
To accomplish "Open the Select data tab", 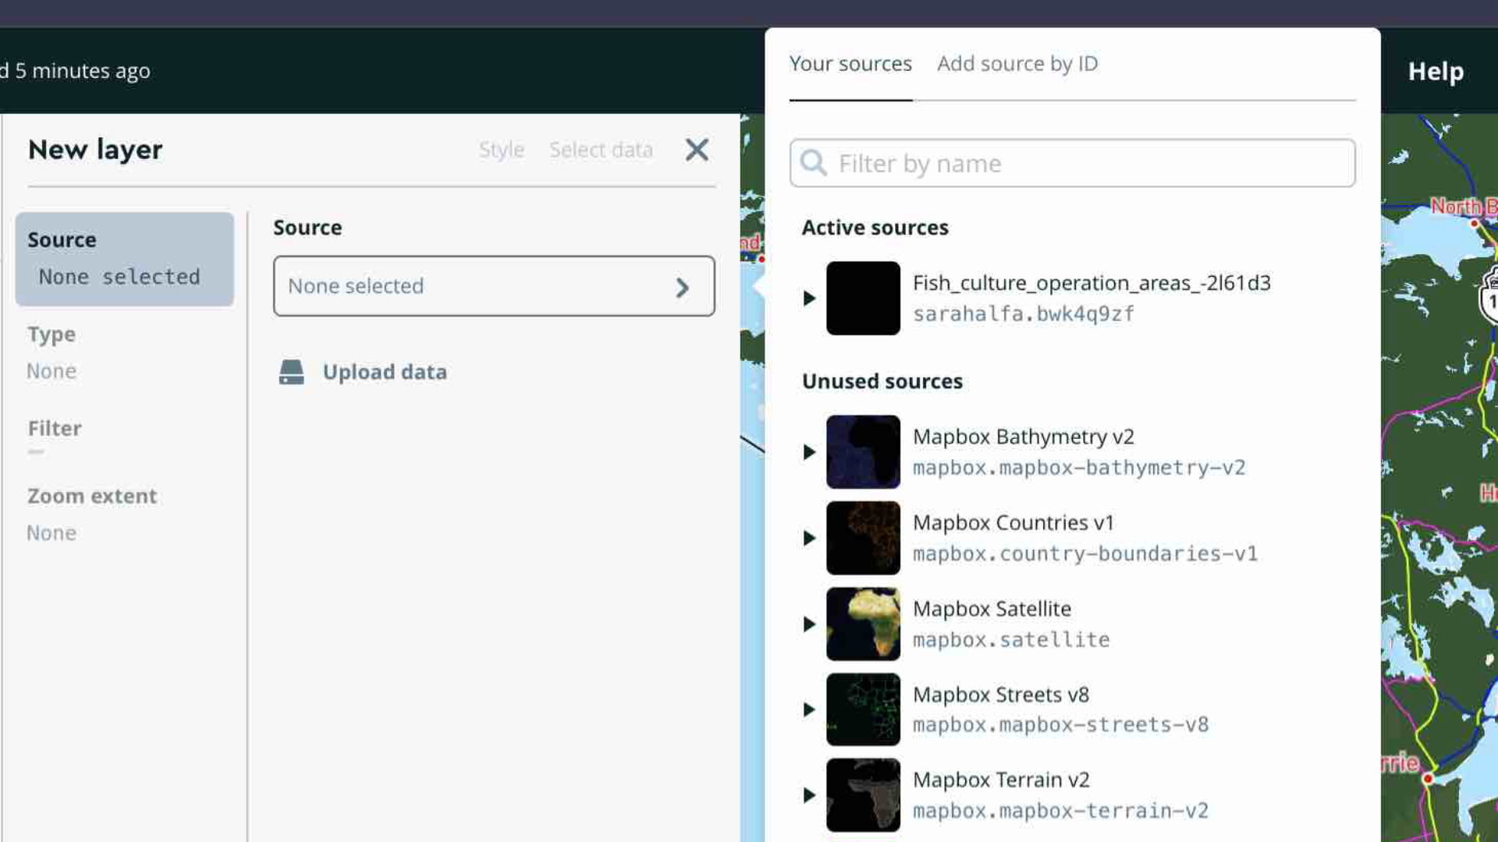I will (x=601, y=150).
